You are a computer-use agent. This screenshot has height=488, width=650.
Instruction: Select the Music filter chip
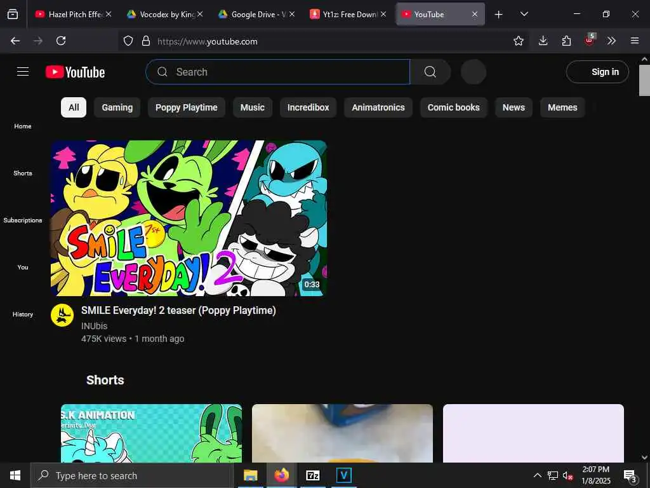tap(253, 107)
